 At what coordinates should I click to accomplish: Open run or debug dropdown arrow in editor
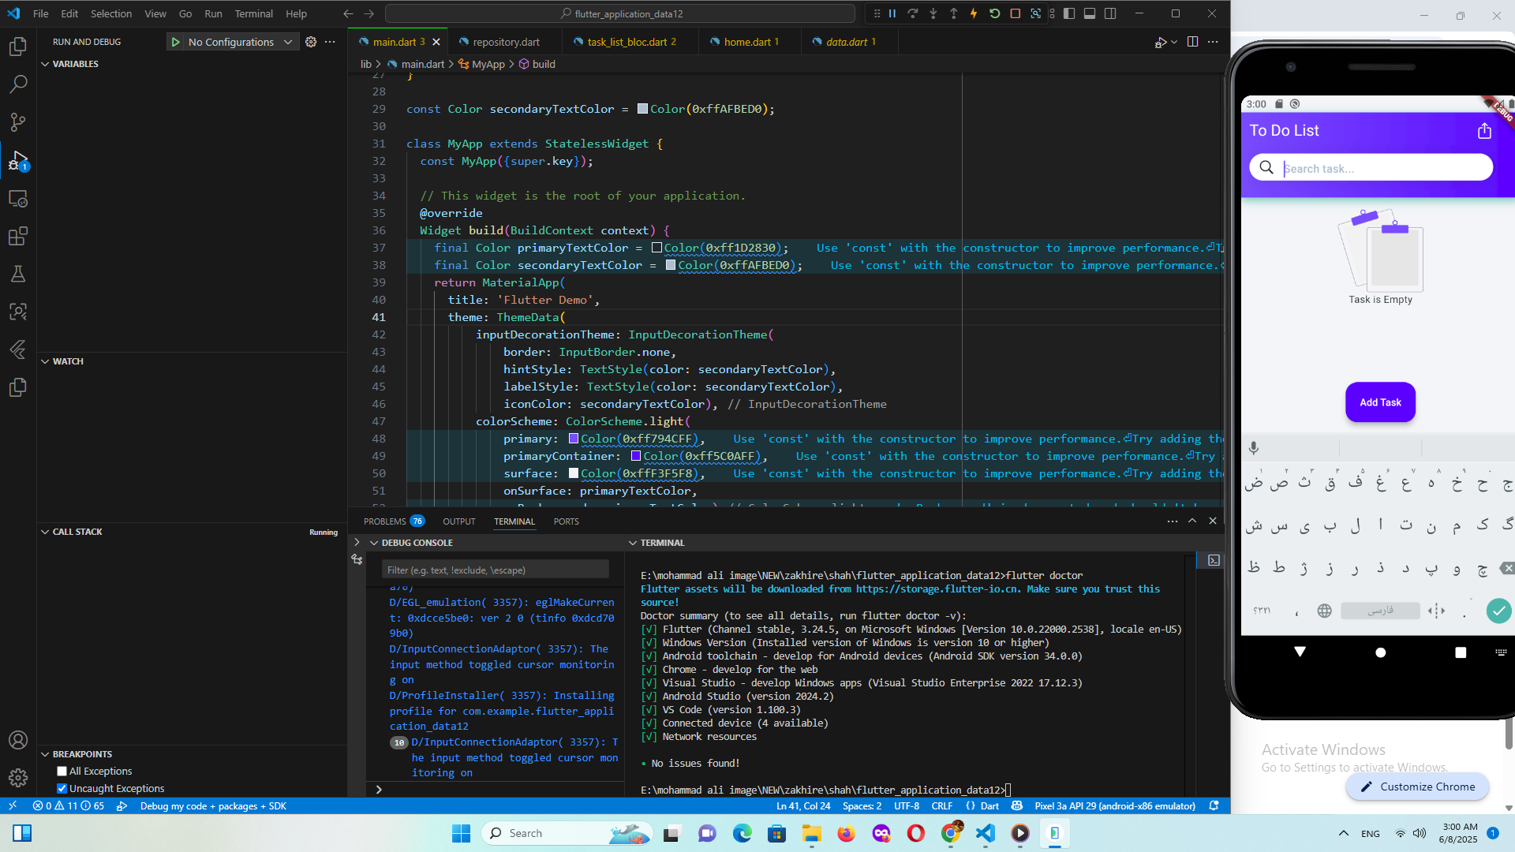click(1174, 42)
